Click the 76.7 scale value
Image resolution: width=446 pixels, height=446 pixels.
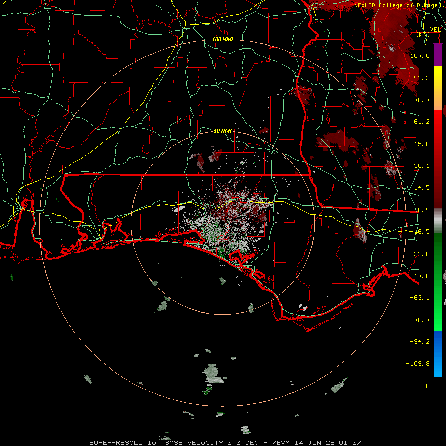pos(422,100)
